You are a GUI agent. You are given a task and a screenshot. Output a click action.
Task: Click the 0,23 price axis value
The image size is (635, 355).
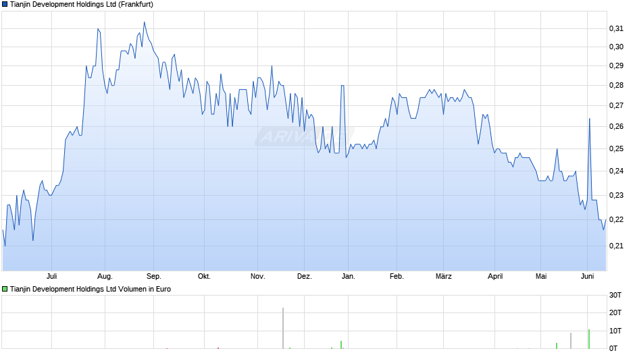(616, 196)
